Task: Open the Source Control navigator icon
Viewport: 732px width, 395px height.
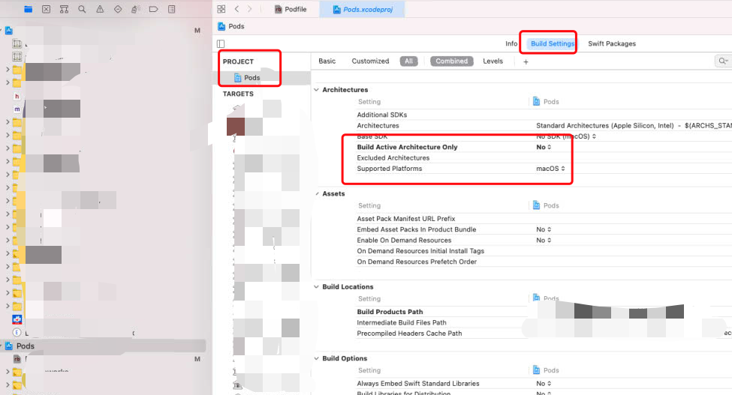Action: 47,9
